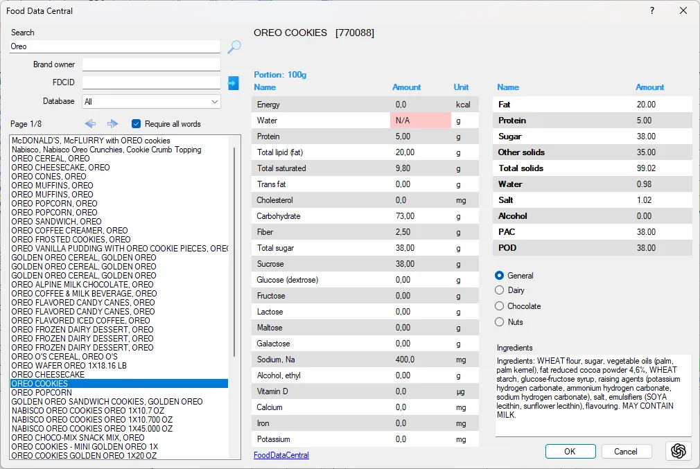This screenshot has width=700, height=469.
Task: Click the Carbohydrate amount 73,00
Action: 405,216
